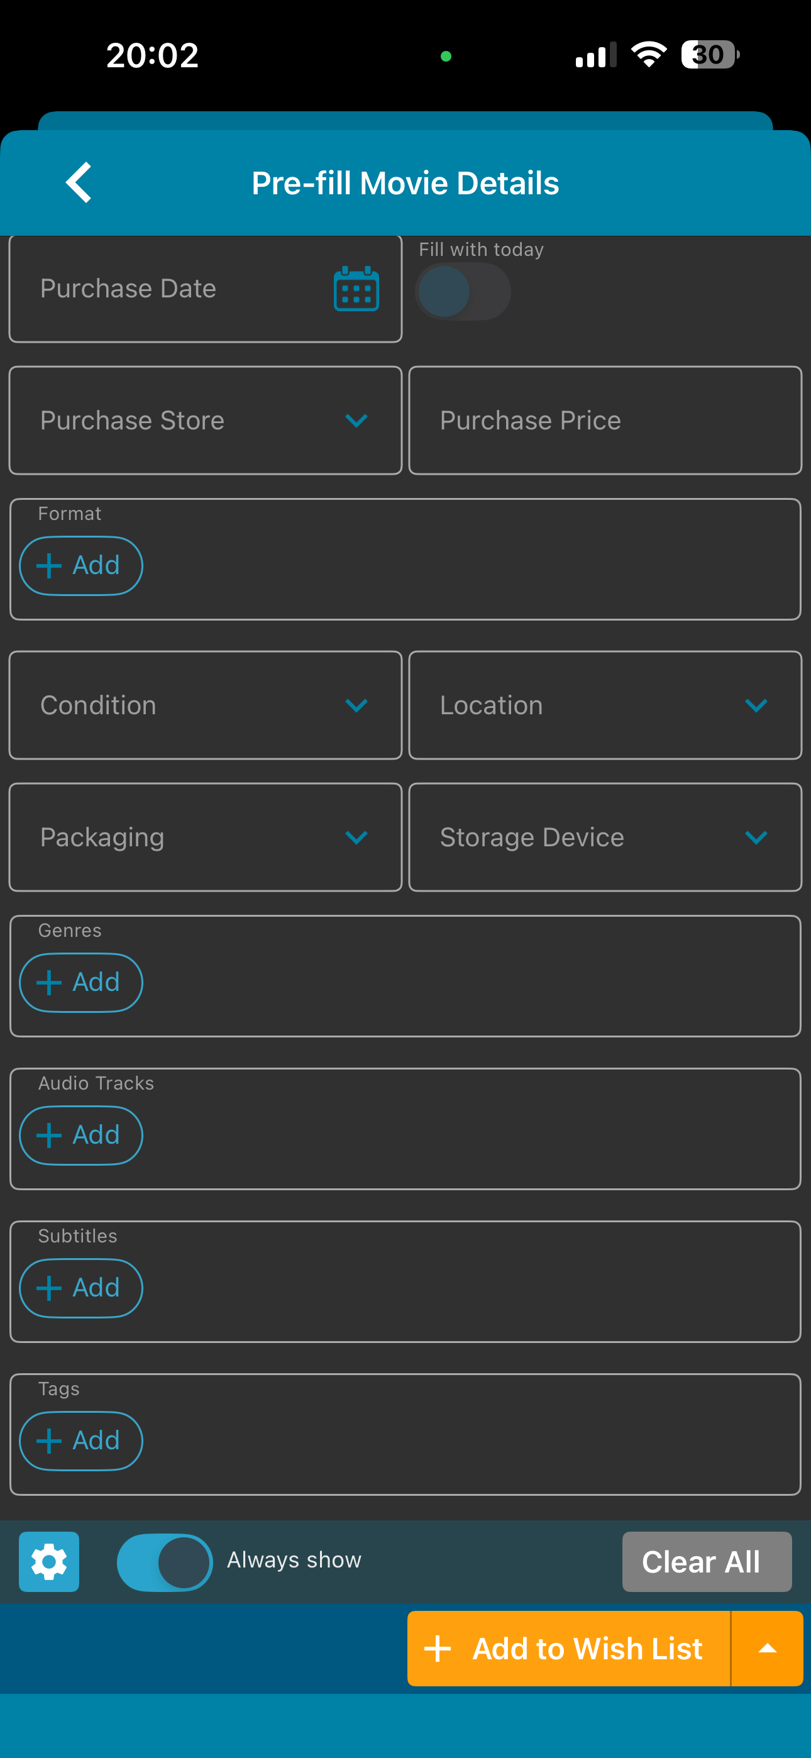
Task: Add a Subtitles entry
Action: [80, 1288]
